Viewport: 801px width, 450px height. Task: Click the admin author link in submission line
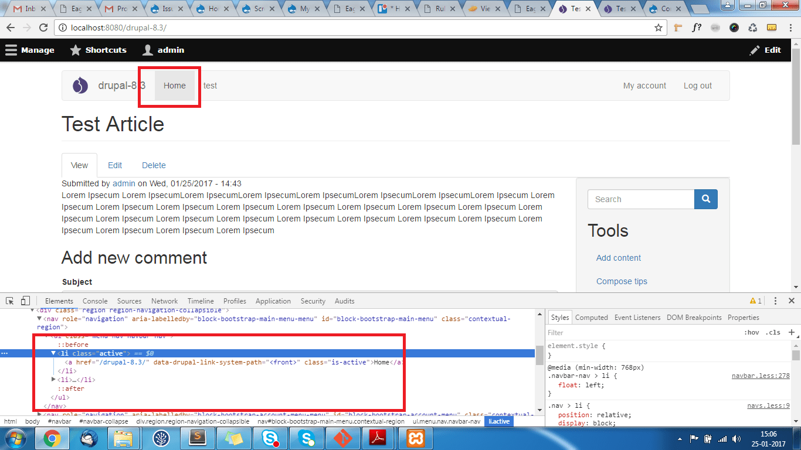coord(124,183)
